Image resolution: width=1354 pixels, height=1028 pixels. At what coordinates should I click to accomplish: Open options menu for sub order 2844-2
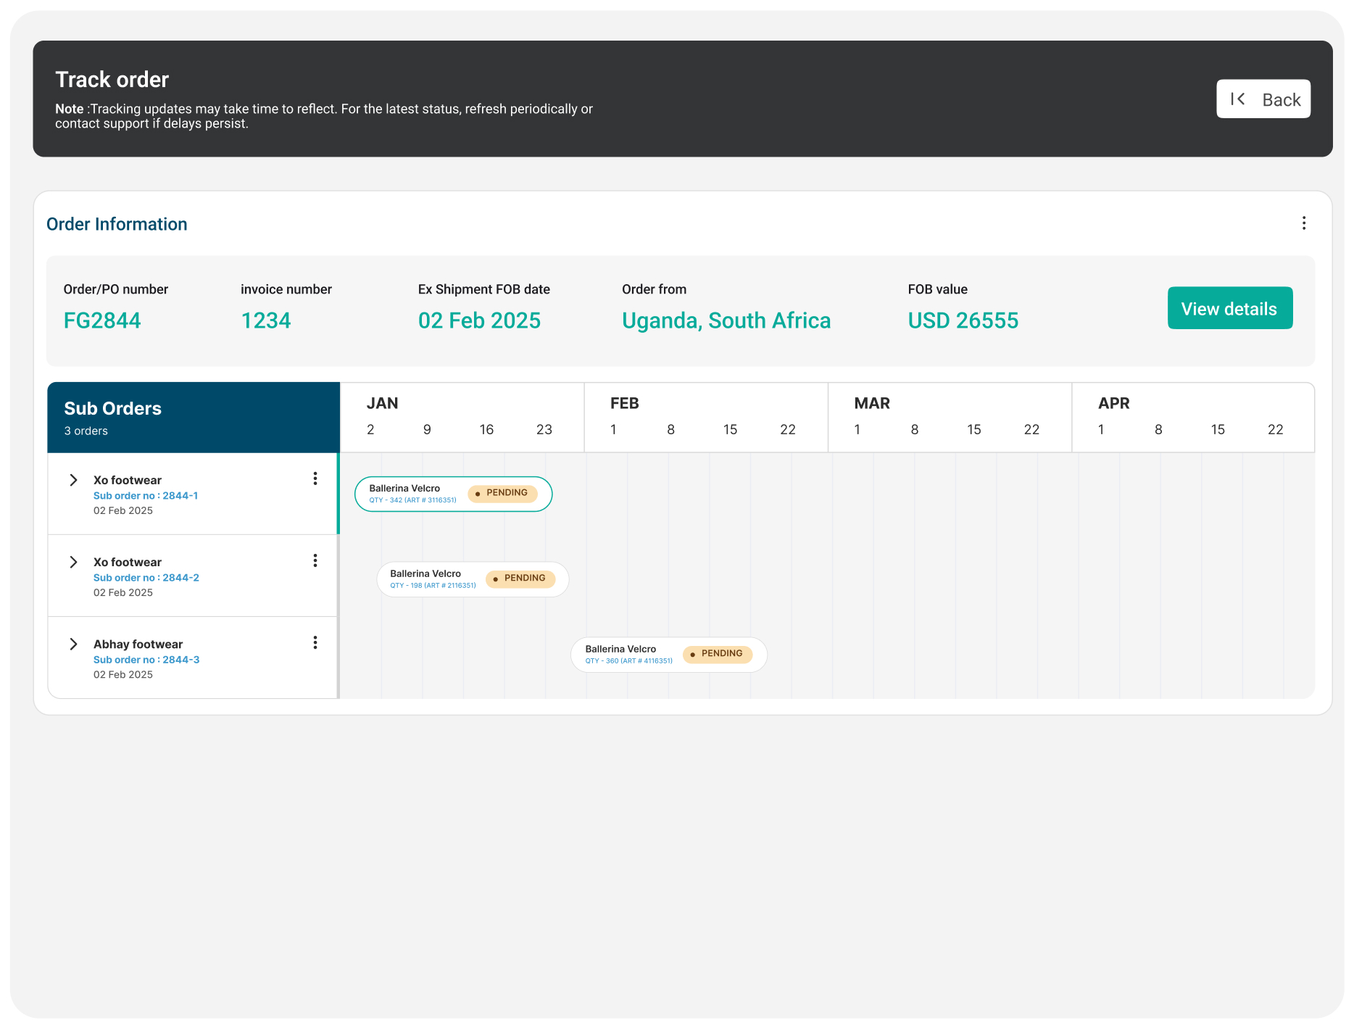pyautogui.click(x=315, y=560)
